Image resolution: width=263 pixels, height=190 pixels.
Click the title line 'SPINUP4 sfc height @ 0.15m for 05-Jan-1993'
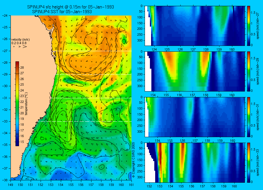pyautogui.click(x=70, y=7)
